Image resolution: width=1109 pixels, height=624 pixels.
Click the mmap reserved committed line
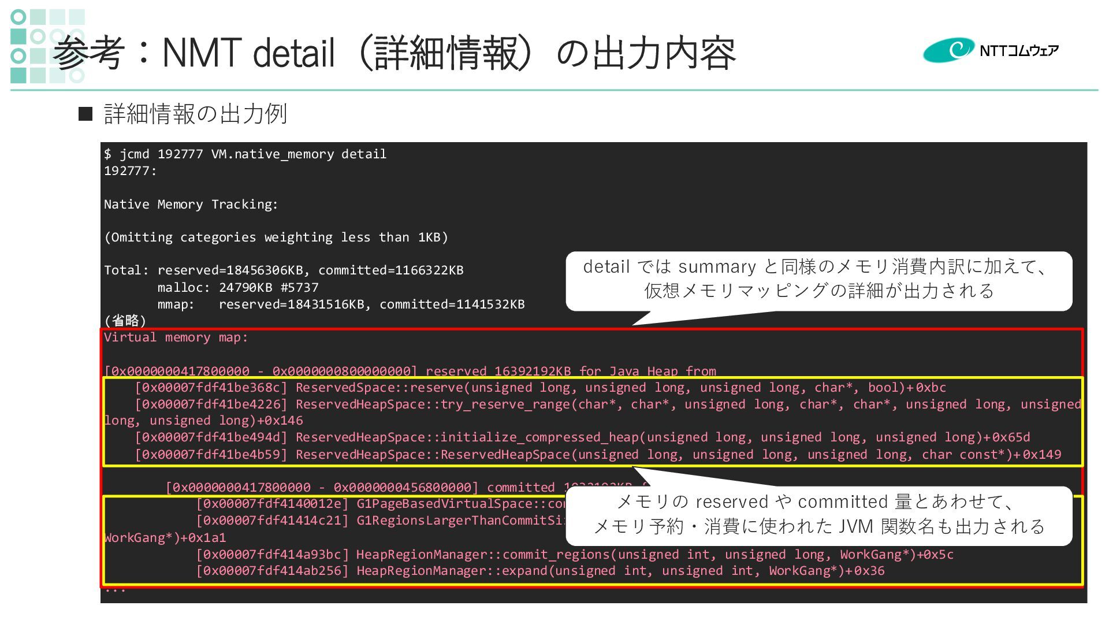pyautogui.click(x=341, y=304)
